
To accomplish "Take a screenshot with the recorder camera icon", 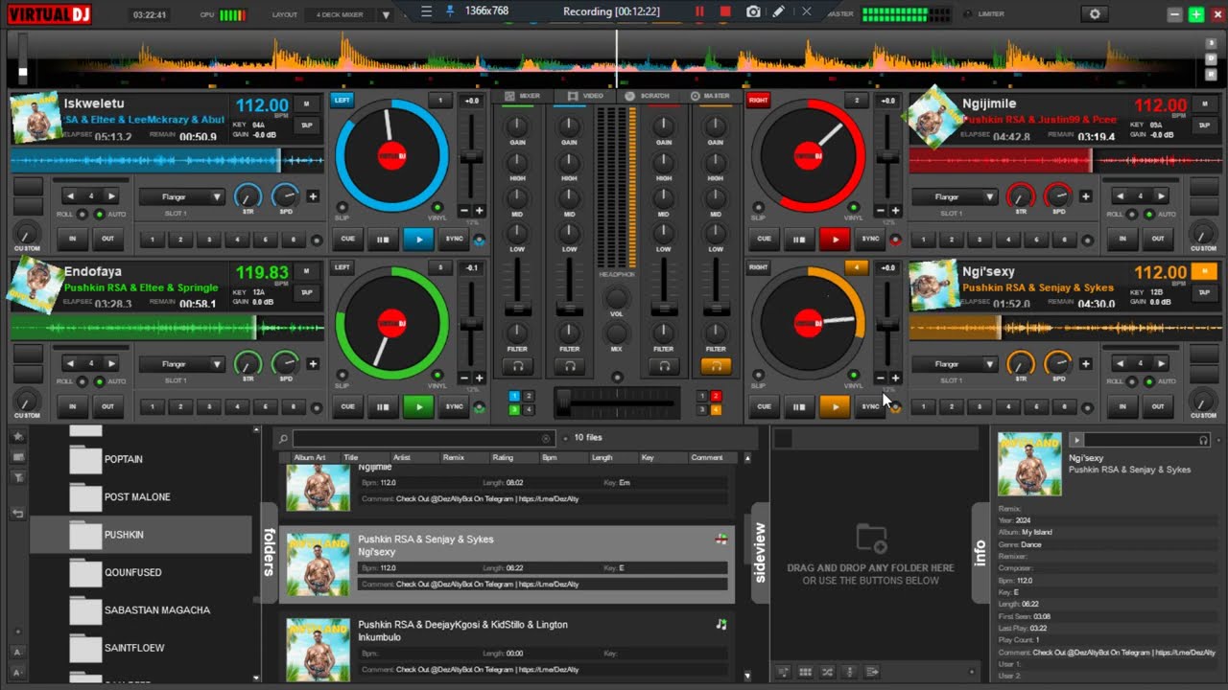I will click(753, 11).
